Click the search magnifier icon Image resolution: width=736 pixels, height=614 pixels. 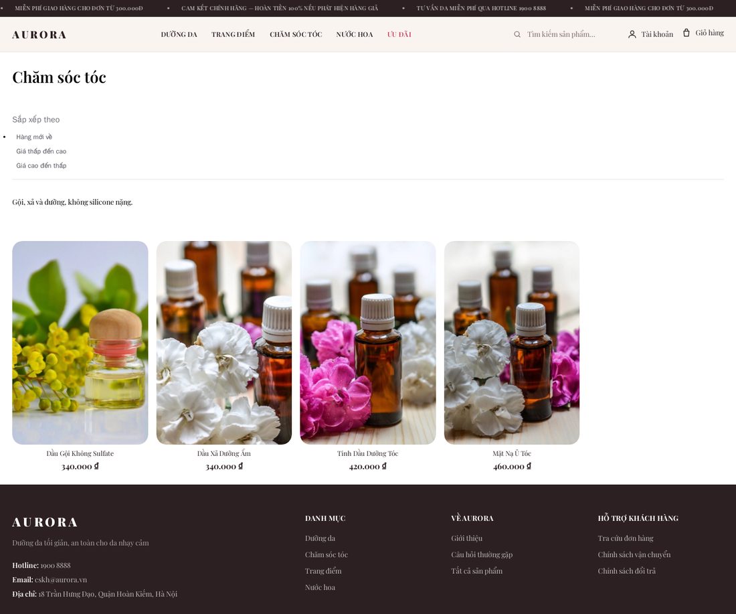pyautogui.click(x=517, y=34)
